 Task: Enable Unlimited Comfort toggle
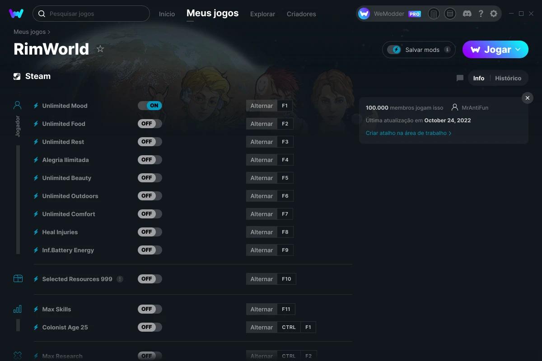(x=150, y=214)
